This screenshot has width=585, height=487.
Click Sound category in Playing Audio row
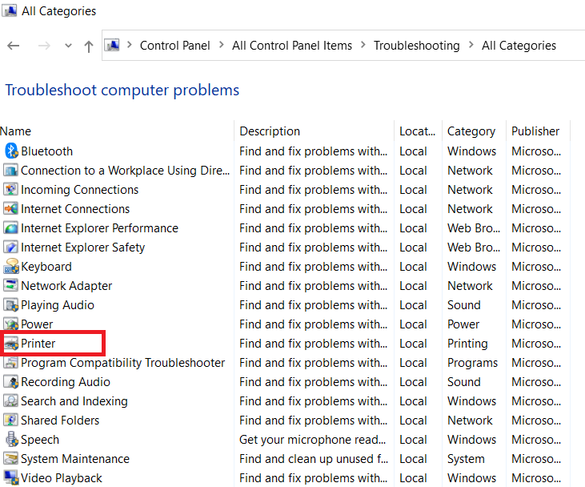coord(463,305)
